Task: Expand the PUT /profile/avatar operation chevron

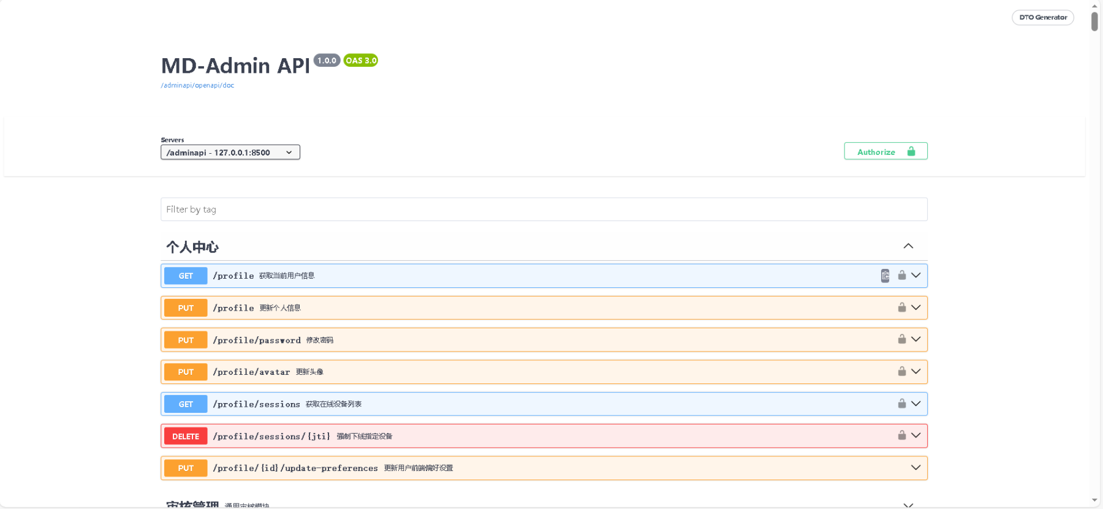Action: [915, 371]
